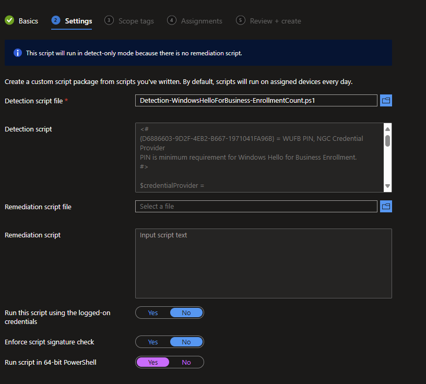Enable running script with logged-on credentials

point(152,313)
